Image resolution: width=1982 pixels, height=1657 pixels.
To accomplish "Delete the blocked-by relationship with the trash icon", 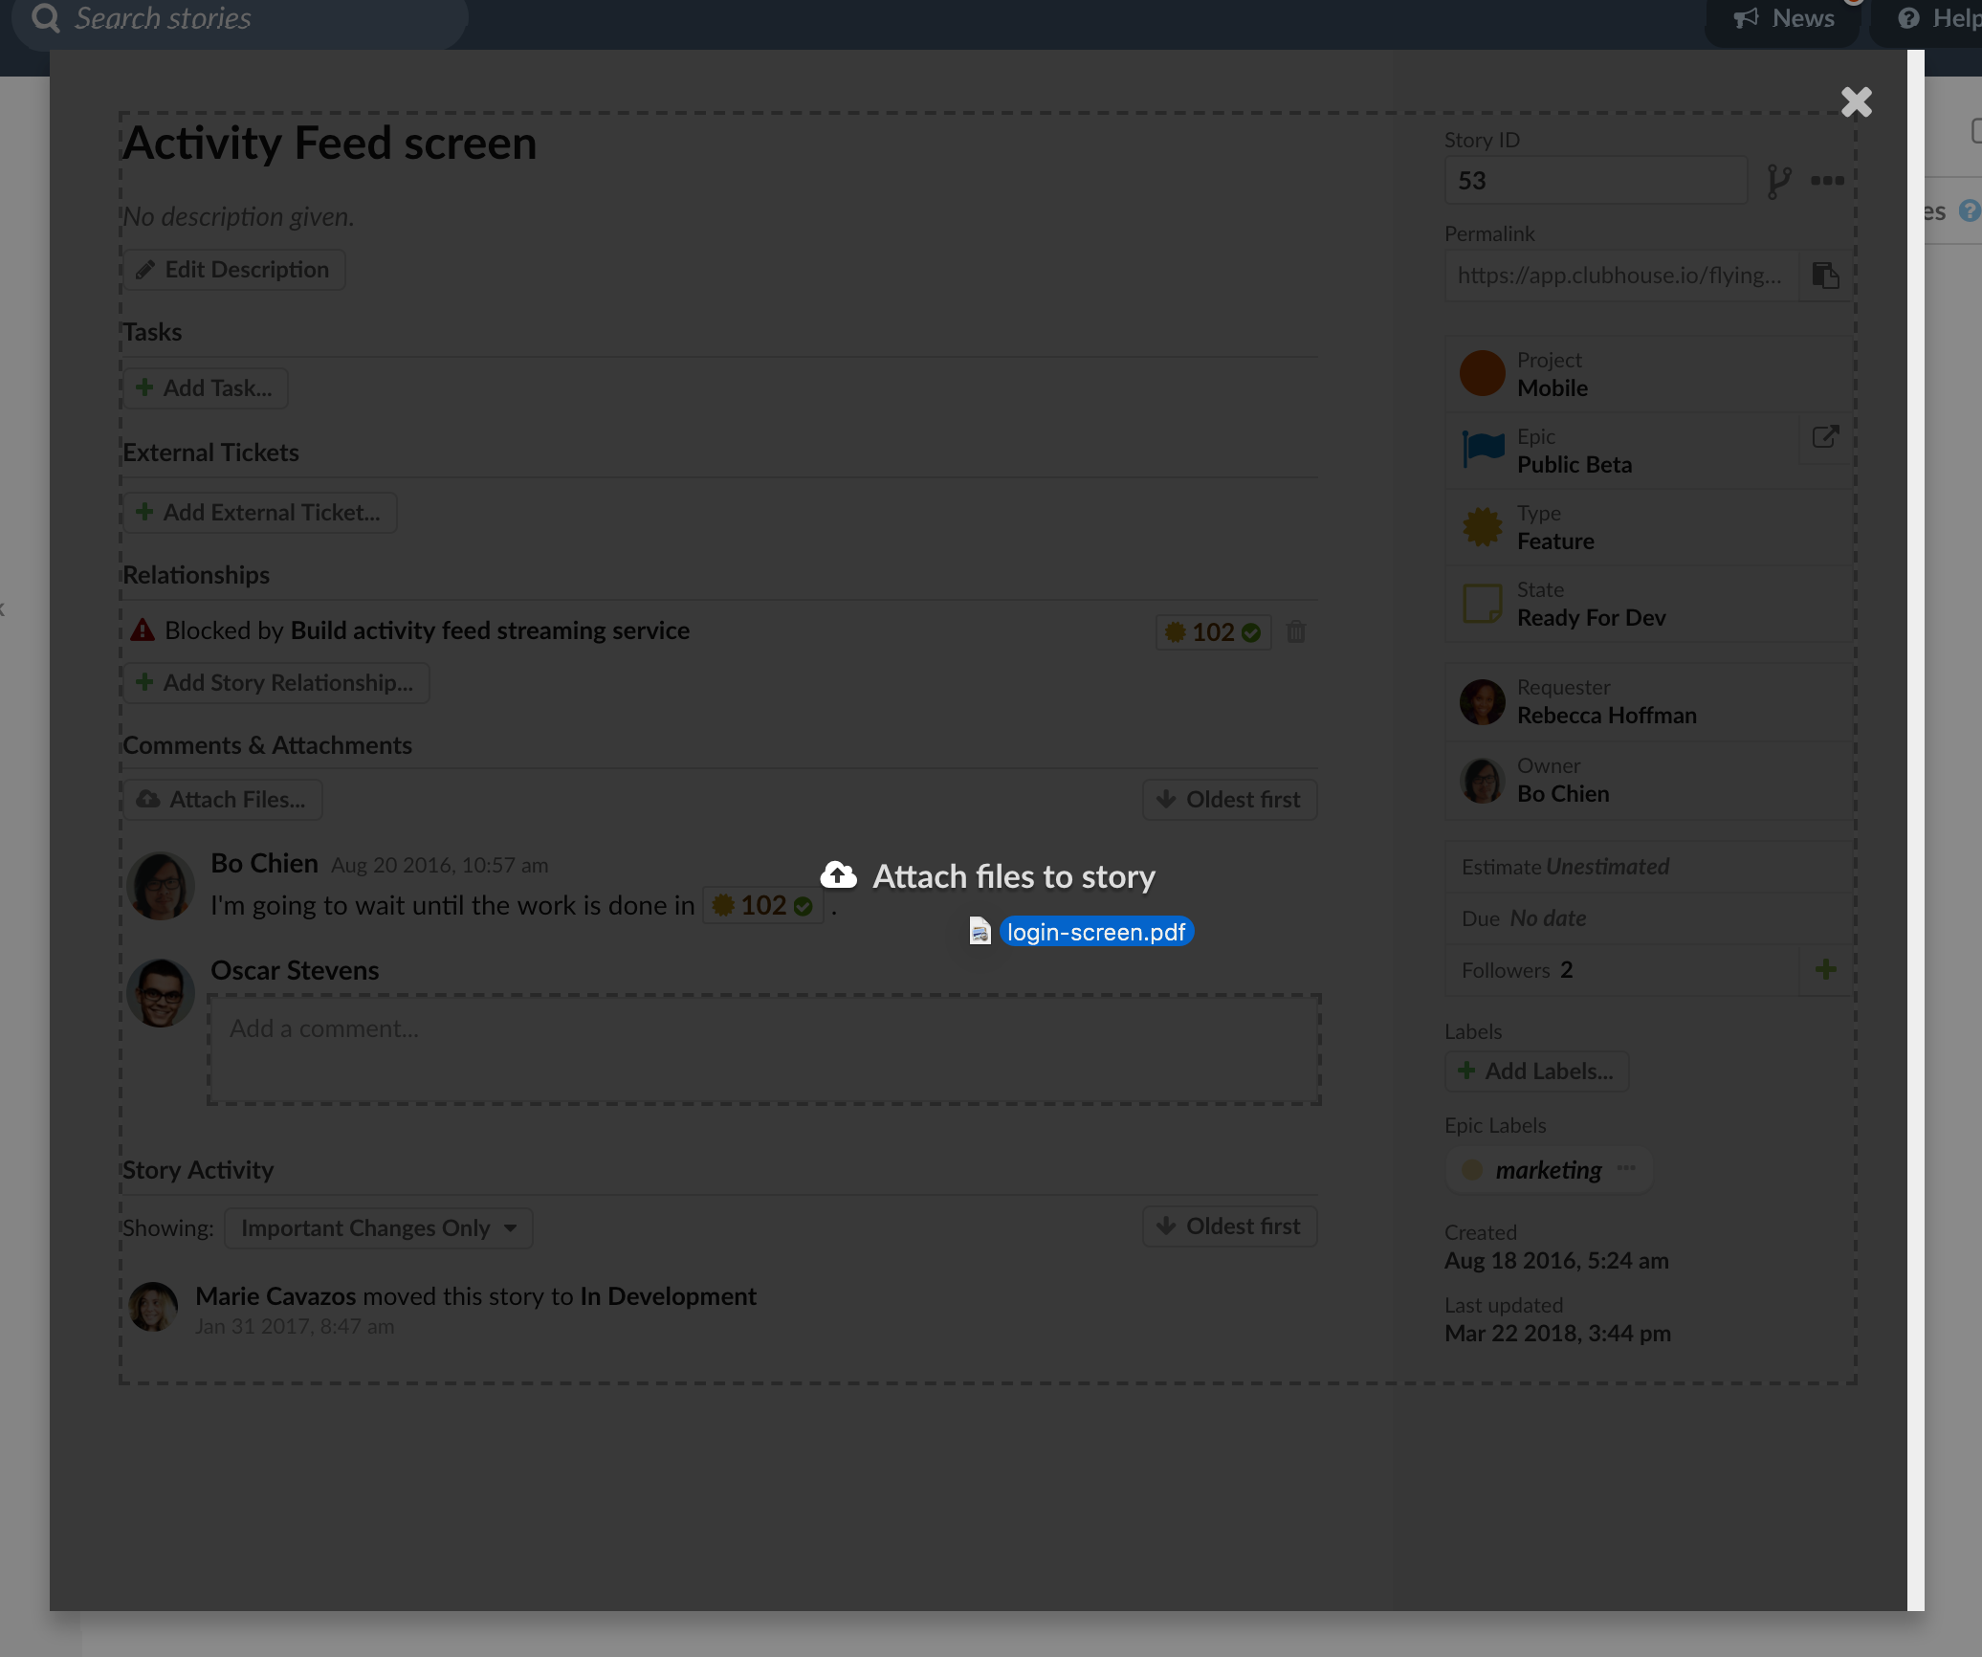I will click(1296, 631).
